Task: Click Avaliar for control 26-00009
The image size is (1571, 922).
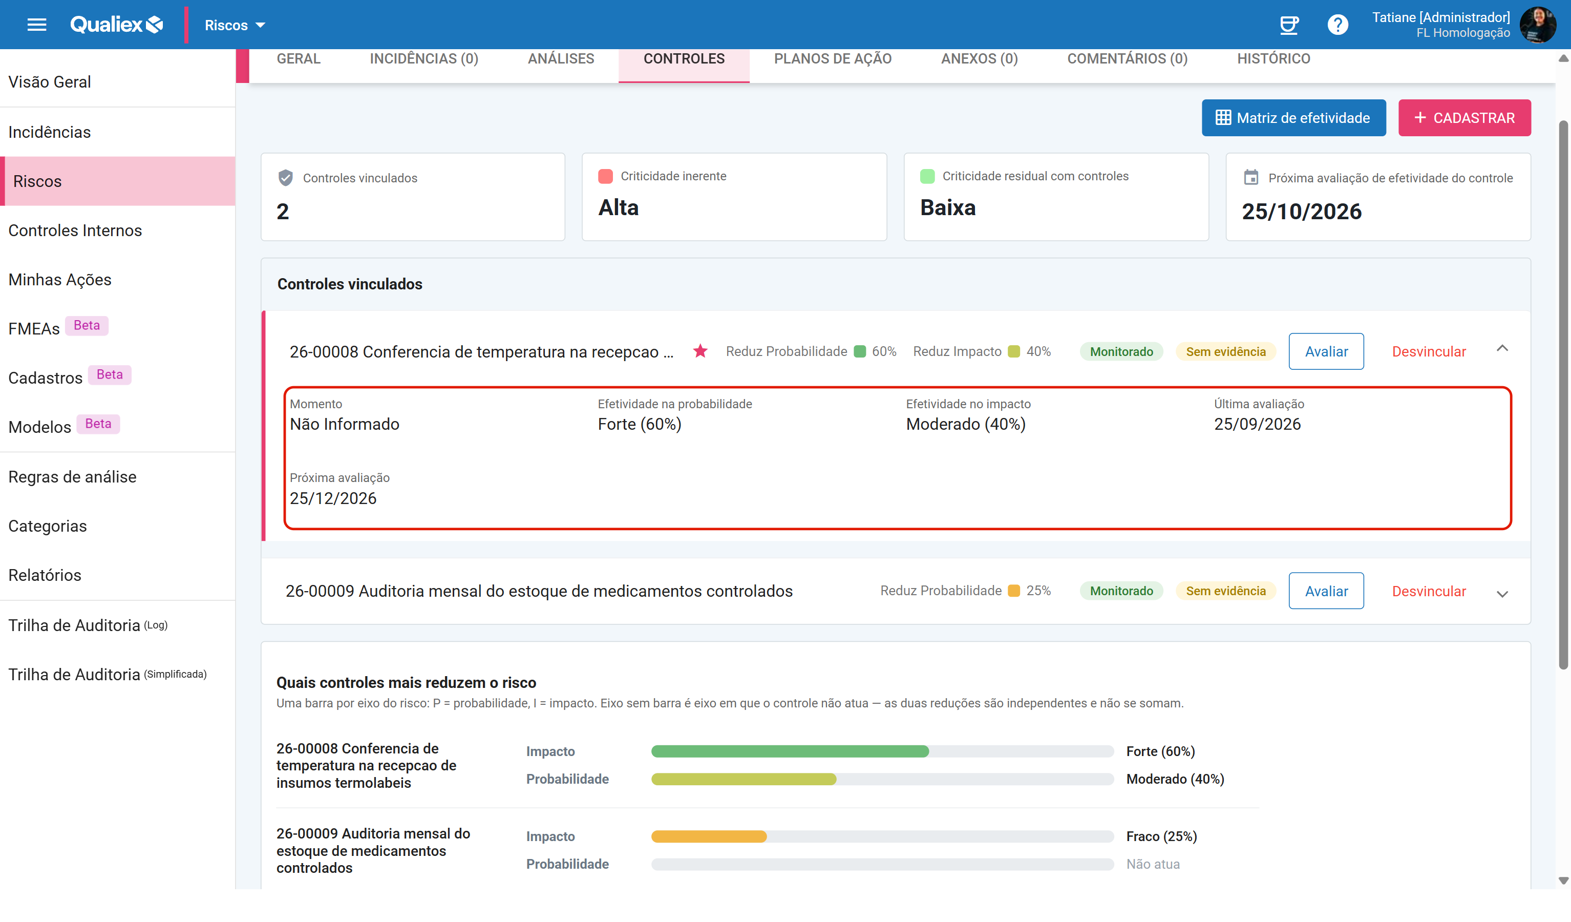Action: tap(1326, 591)
